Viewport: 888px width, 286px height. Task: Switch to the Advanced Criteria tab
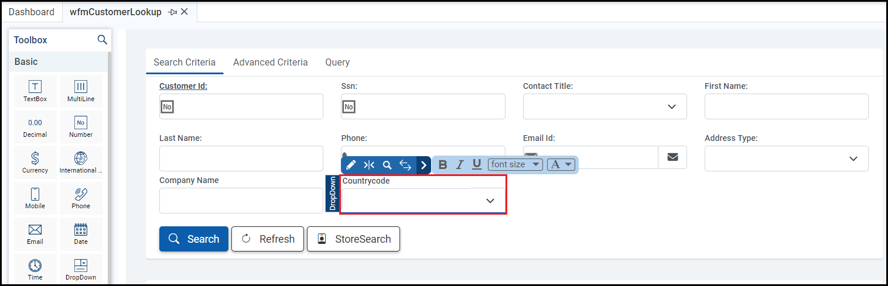coord(270,62)
